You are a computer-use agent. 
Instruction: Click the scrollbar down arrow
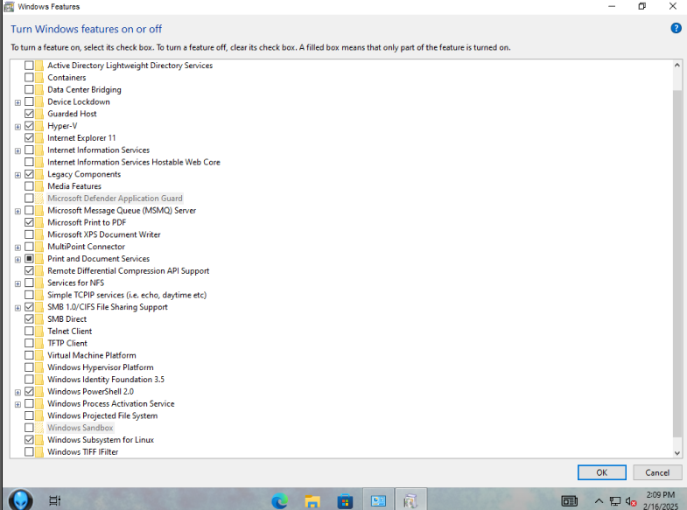(x=676, y=453)
